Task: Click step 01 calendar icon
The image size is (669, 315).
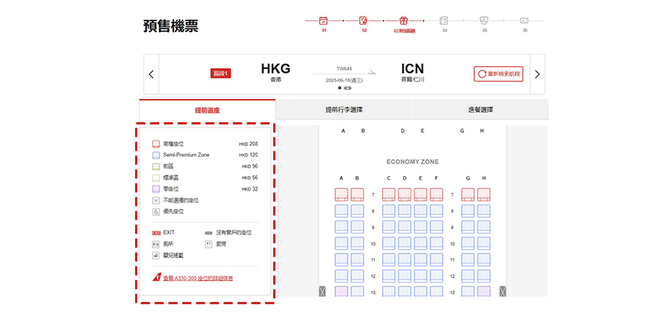Action: pyautogui.click(x=324, y=21)
